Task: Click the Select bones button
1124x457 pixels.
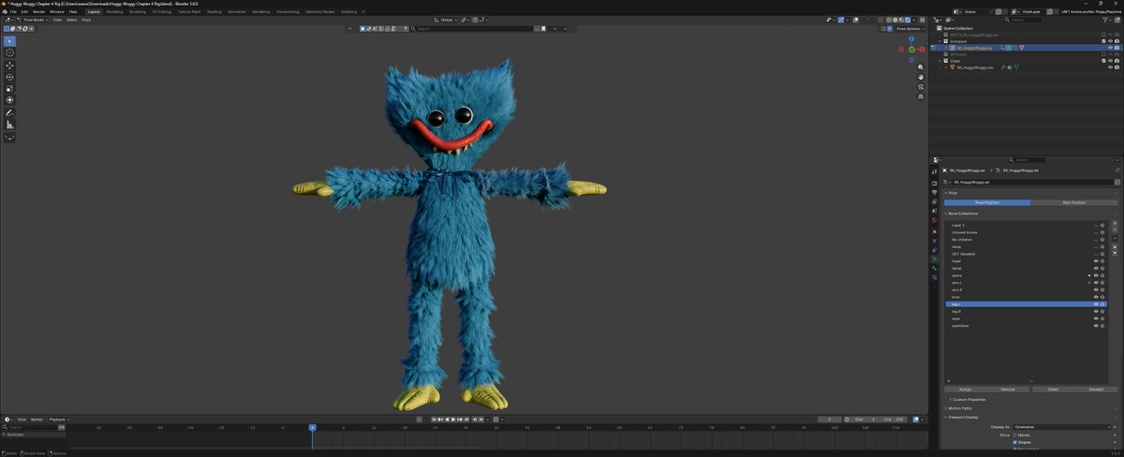Action: [1053, 389]
